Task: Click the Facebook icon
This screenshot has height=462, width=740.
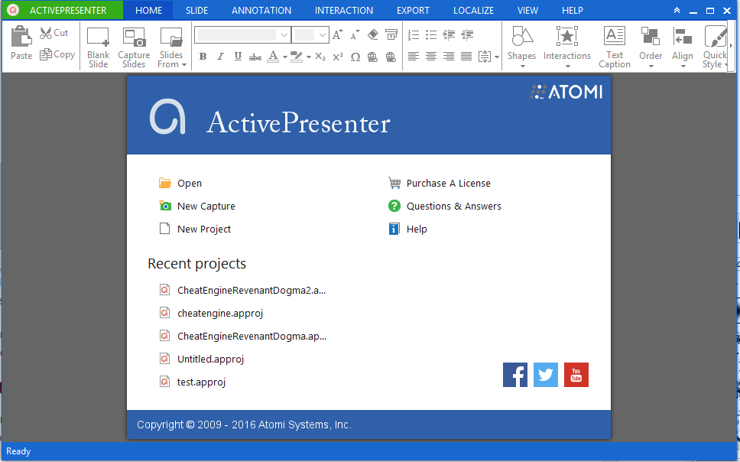Action: 515,375
